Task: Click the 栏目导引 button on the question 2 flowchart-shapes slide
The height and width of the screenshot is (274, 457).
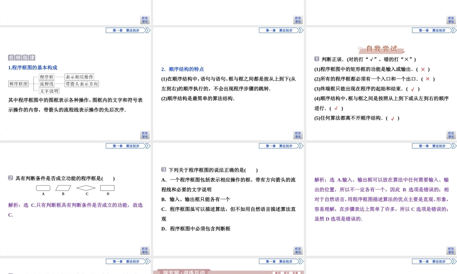Action: click(x=145, y=250)
